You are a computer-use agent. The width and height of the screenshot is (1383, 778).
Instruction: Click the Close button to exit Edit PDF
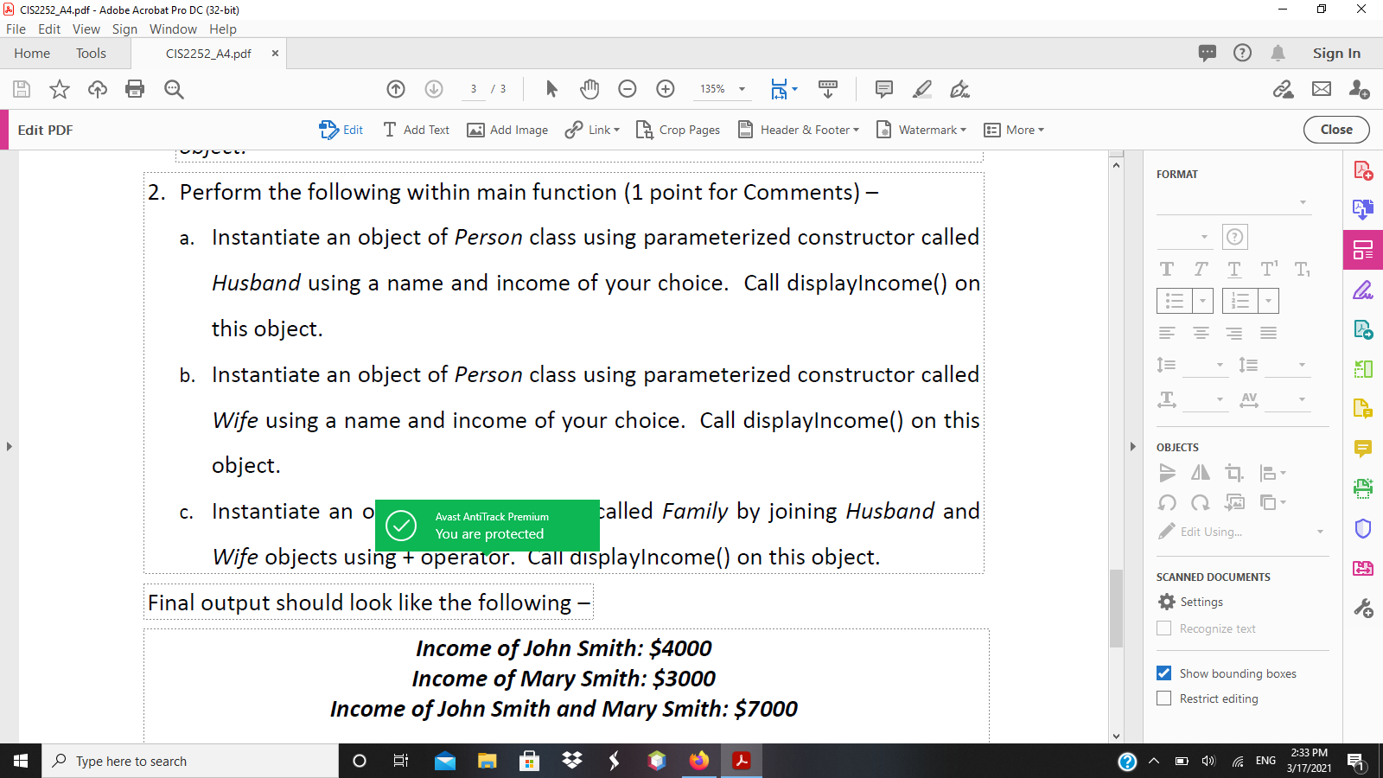click(x=1335, y=130)
